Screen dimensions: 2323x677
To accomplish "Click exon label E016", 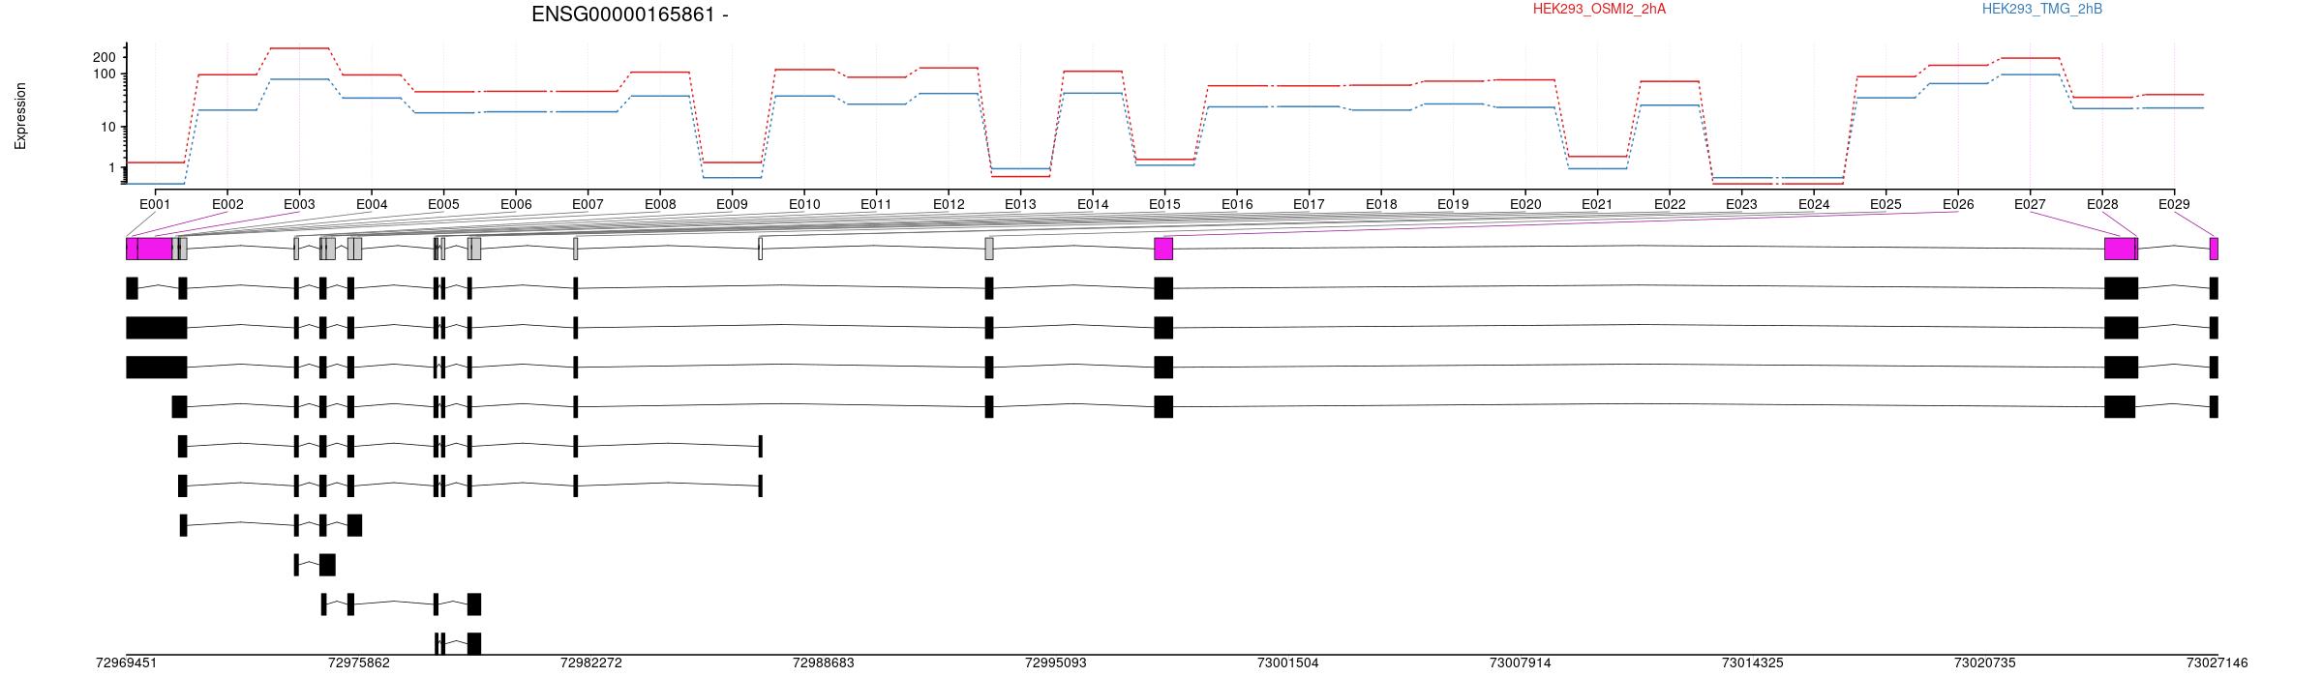I will (x=1237, y=204).
